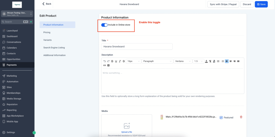Expand the Paragraph style dropdown
Viewport: 275px width, 137px height.
[157, 61]
